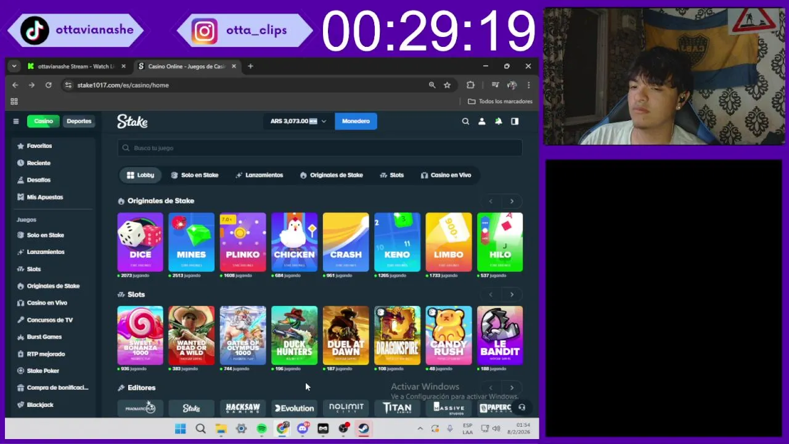789x444 pixels.
Task: Open the Hacksaw Gaming publisher card
Action: tap(243, 408)
